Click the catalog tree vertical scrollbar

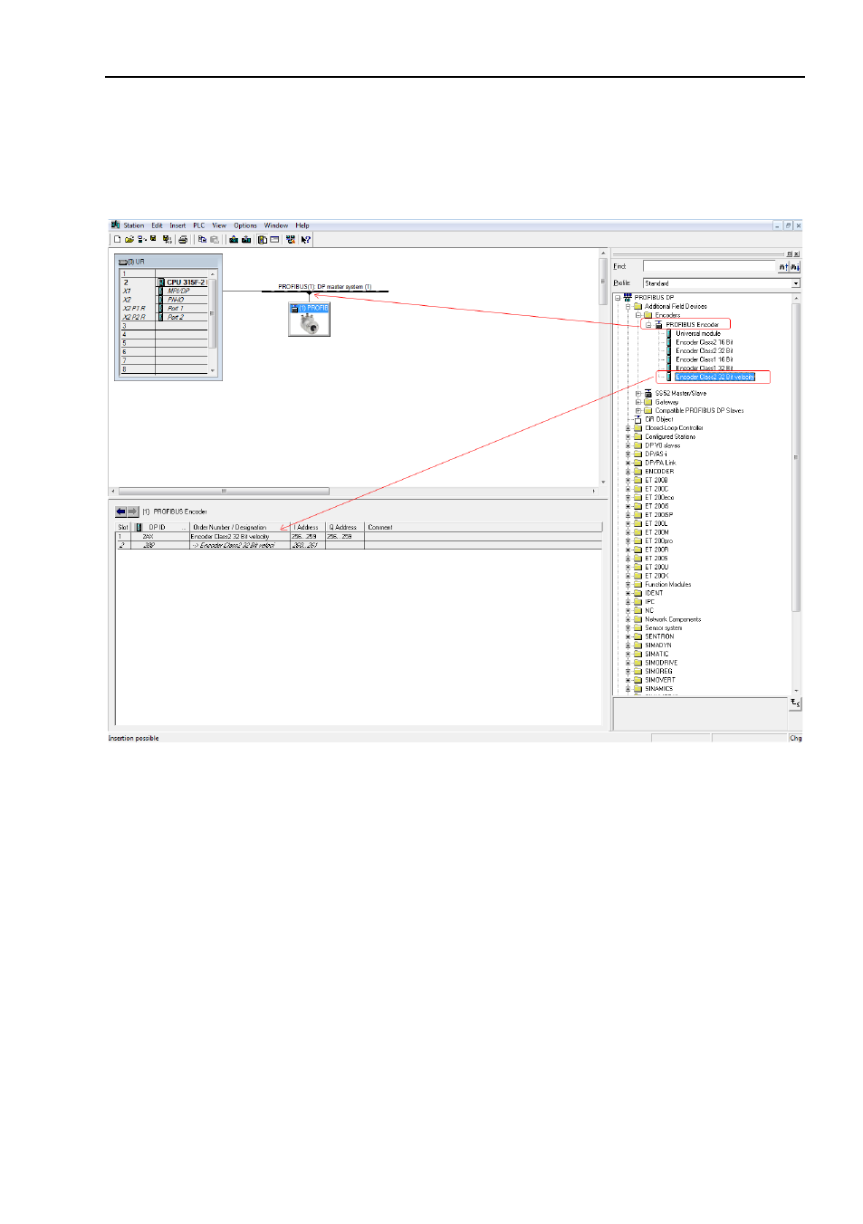pos(796,496)
